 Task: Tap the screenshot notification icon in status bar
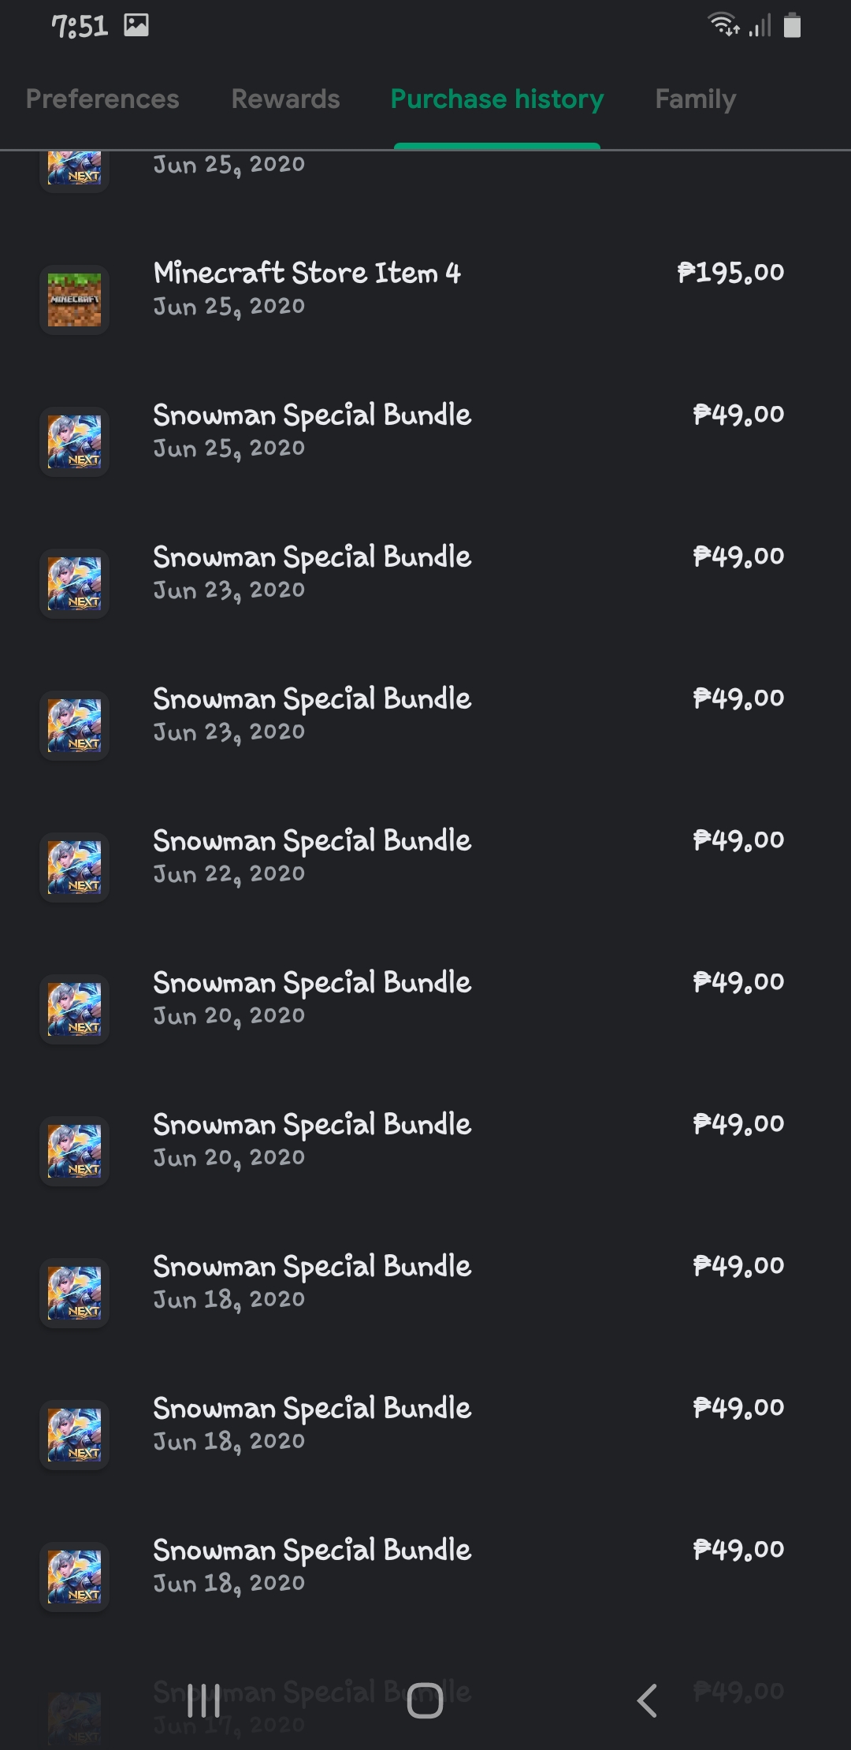[136, 26]
